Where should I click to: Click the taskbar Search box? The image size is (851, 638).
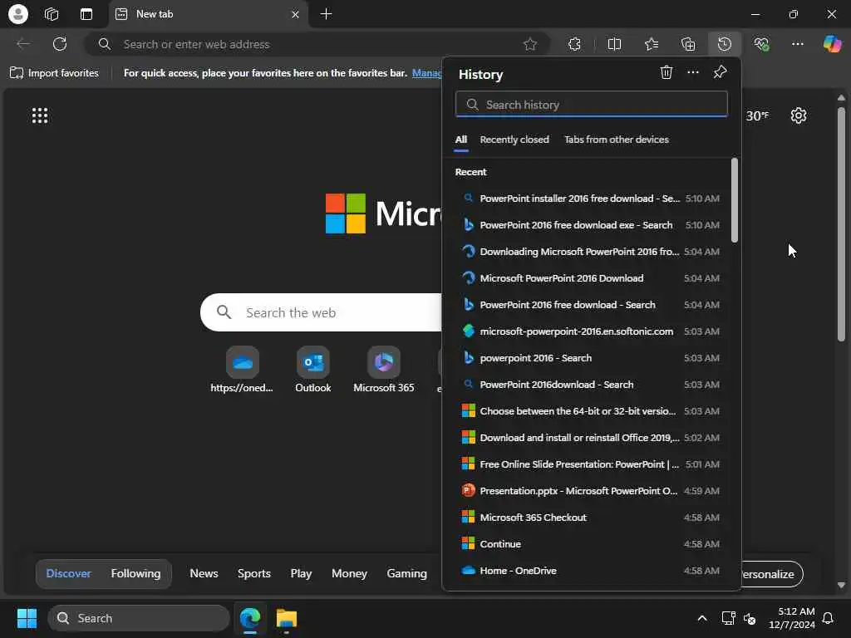coord(139,618)
